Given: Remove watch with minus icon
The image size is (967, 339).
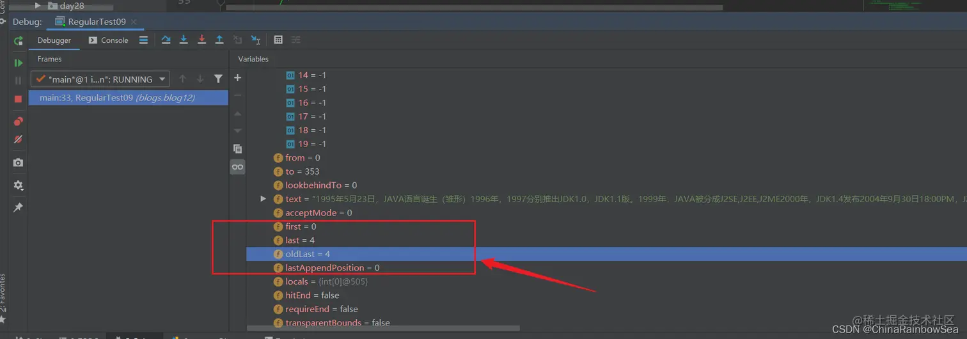Looking at the screenshot, I should (x=237, y=95).
